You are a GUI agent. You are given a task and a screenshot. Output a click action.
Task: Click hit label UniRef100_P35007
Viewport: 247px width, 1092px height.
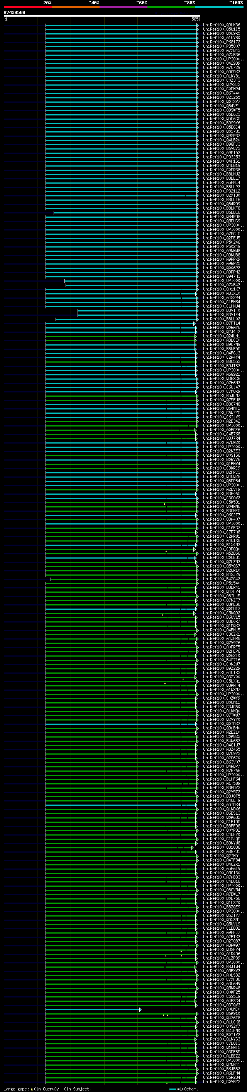tap(221, 46)
